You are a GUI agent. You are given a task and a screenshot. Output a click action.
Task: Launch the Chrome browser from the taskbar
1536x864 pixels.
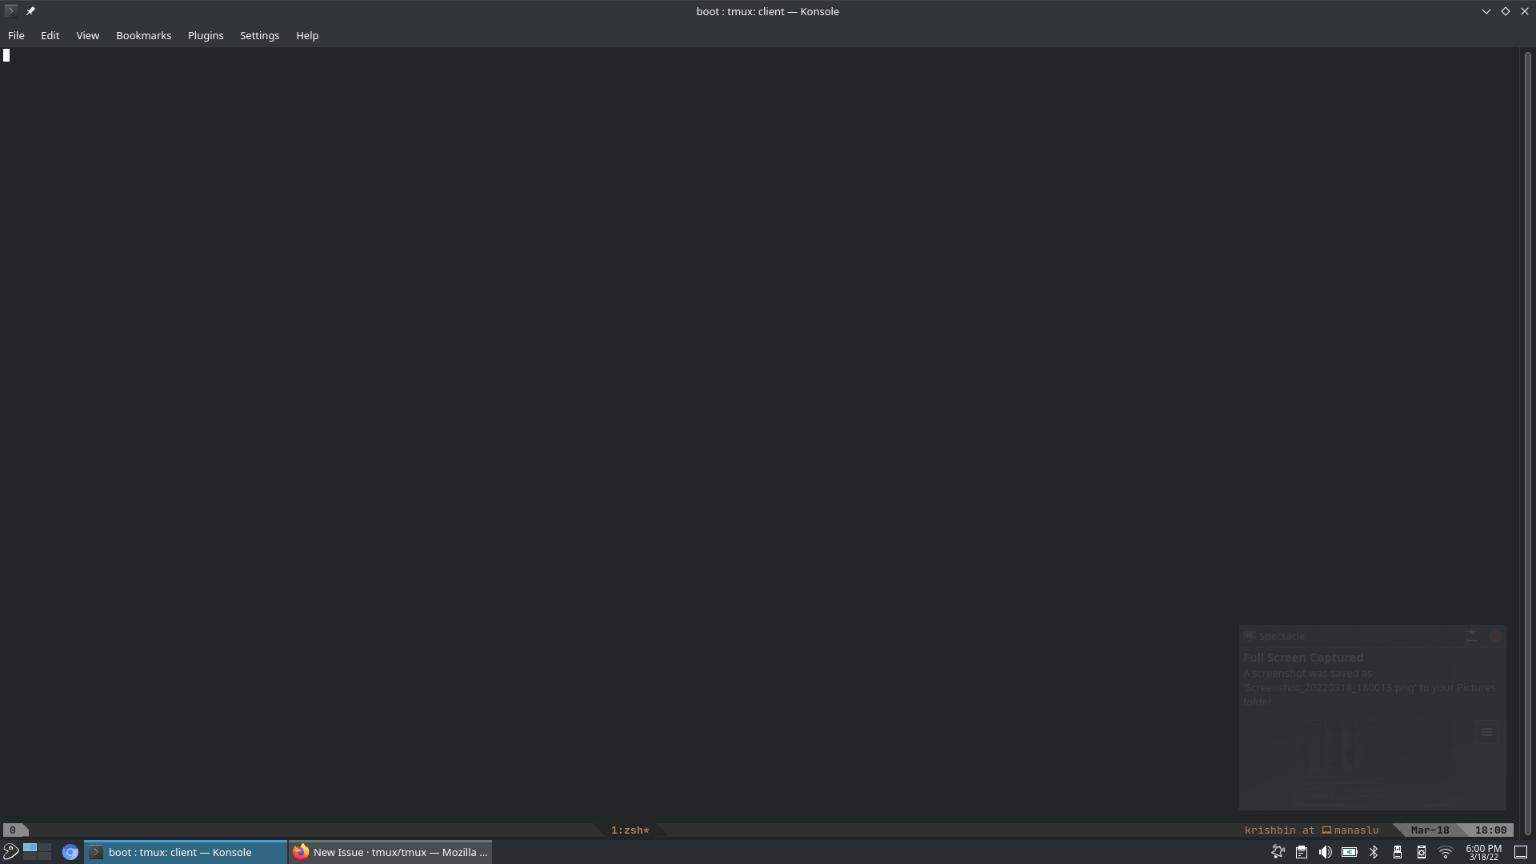(x=70, y=852)
